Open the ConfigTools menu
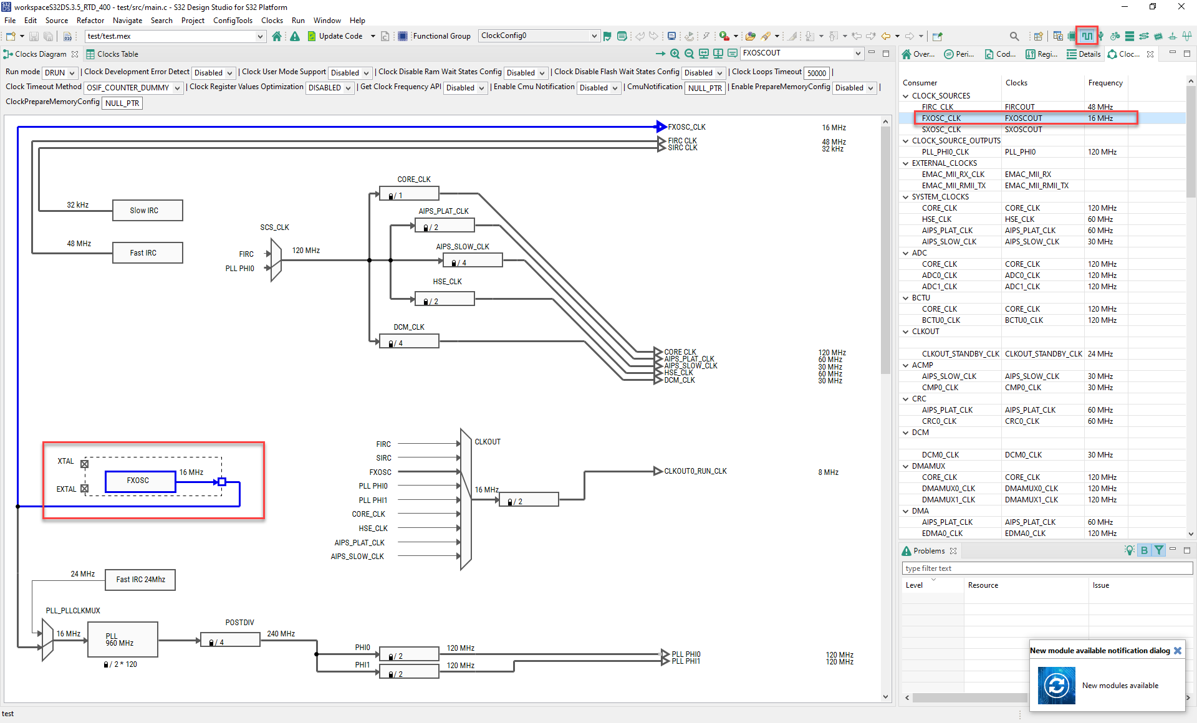The image size is (1197, 723). [233, 21]
